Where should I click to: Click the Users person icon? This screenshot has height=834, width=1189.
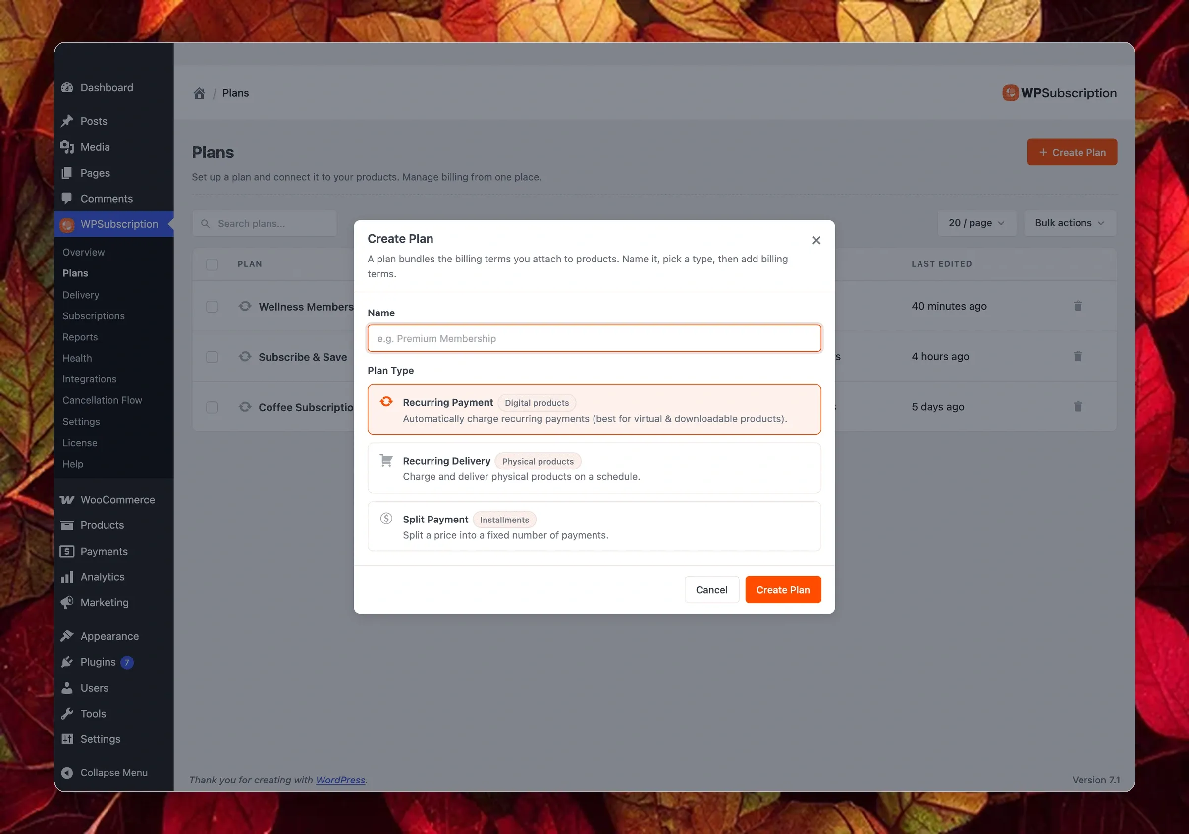[x=67, y=688]
